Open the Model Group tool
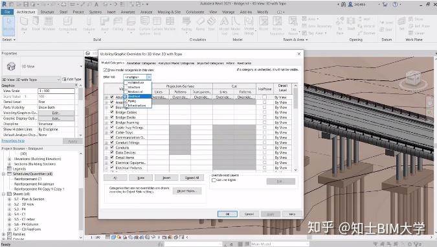Viewport: 437px width, 247px height. pyautogui.click(x=249, y=21)
